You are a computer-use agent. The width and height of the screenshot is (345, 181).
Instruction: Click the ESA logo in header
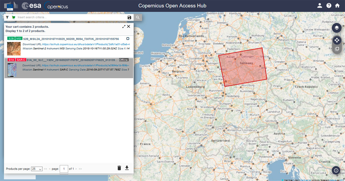31,6
